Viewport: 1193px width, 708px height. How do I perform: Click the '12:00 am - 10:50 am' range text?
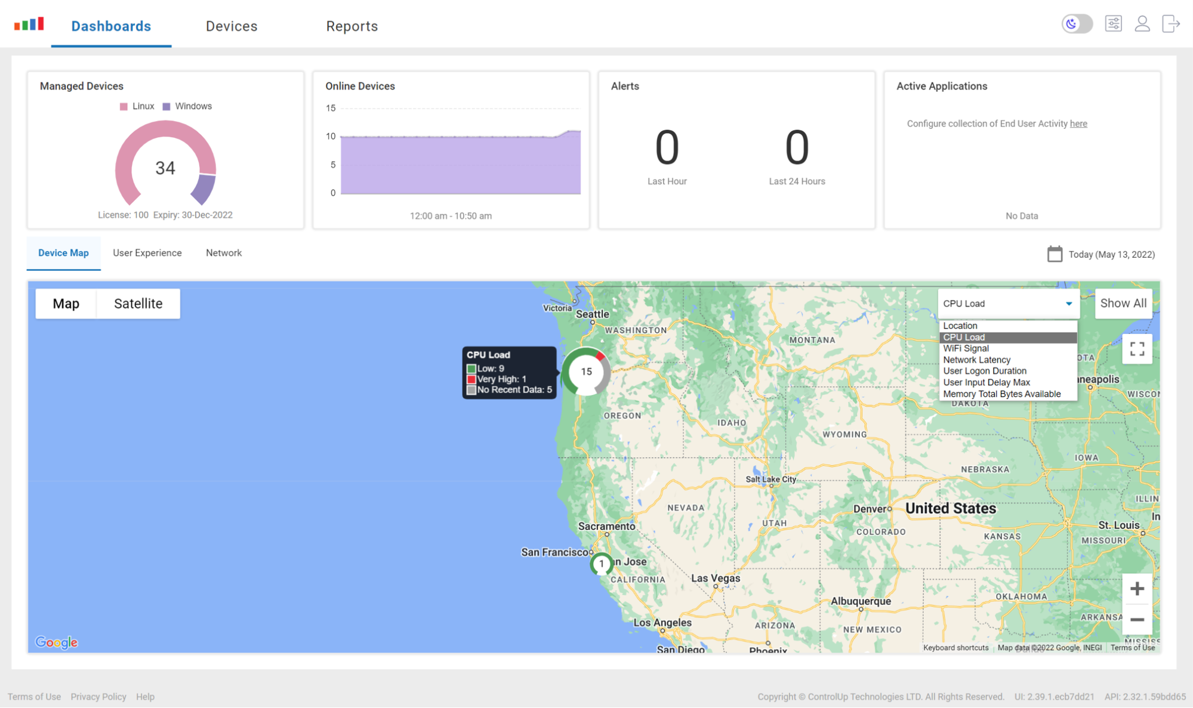[451, 216]
